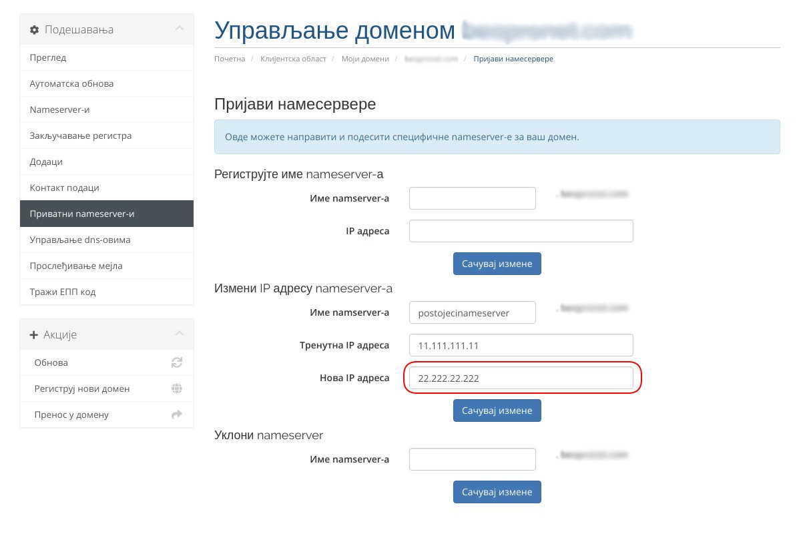801x534 pixels.
Task: Focus the IP адреса field for registering nameserver
Action: [521, 231]
